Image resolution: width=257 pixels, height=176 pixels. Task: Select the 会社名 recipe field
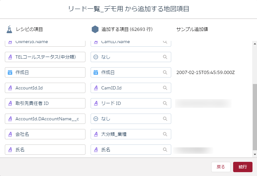tap(45, 134)
